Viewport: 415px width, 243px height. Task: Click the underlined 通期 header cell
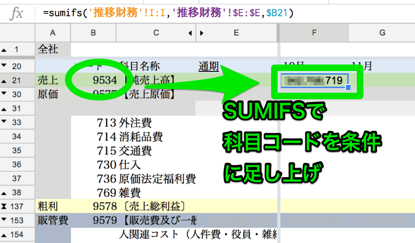(x=208, y=66)
